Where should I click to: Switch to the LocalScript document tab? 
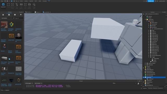pyautogui.click(x=47, y=12)
